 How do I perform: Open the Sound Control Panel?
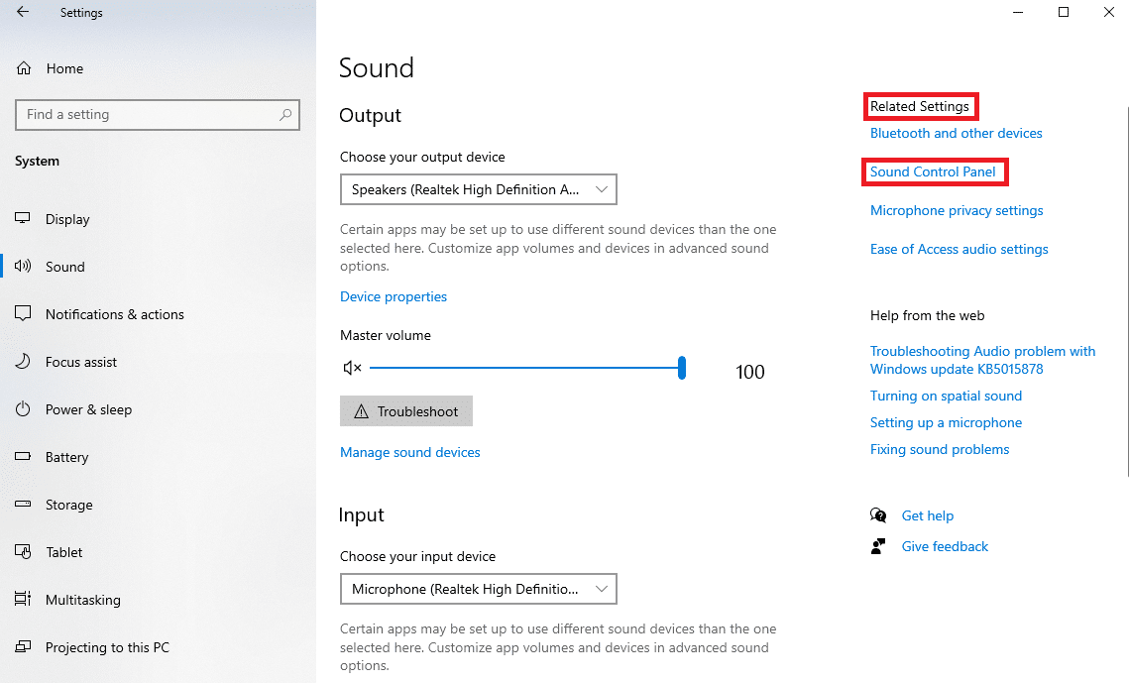pos(934,171)
